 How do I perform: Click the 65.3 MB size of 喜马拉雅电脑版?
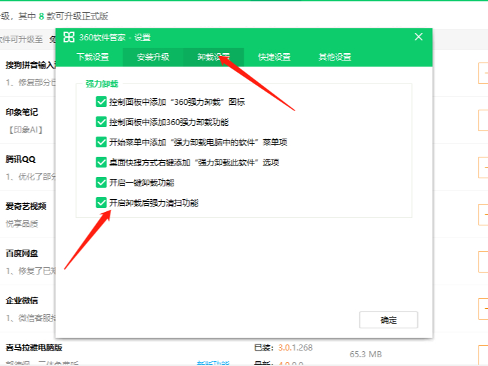(x=365, y=354)
